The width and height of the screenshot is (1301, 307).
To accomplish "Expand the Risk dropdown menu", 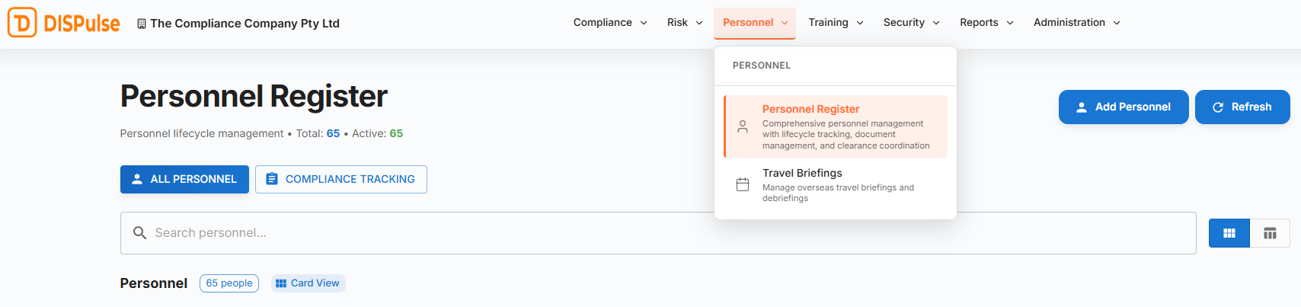I will coord(684,23).
